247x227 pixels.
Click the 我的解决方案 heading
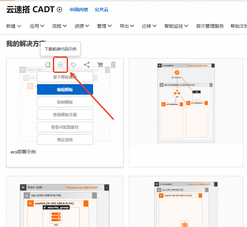click(x=26, y=44)
